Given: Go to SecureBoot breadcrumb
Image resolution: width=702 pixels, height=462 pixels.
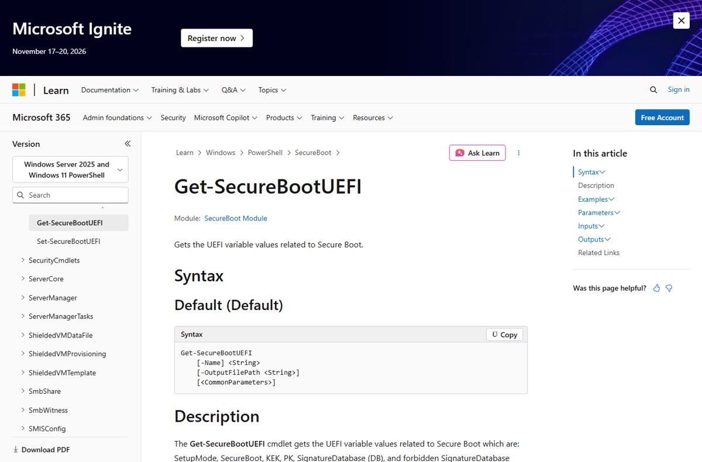Looking at the screenshot, I should pos(313,153).
